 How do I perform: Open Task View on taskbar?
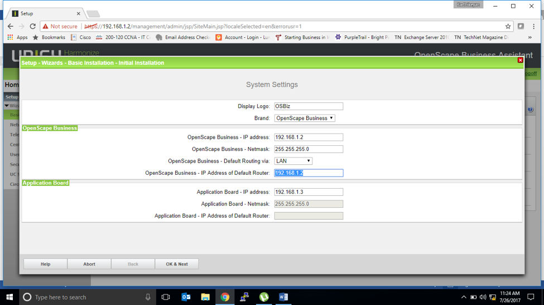tap(166, 297)
